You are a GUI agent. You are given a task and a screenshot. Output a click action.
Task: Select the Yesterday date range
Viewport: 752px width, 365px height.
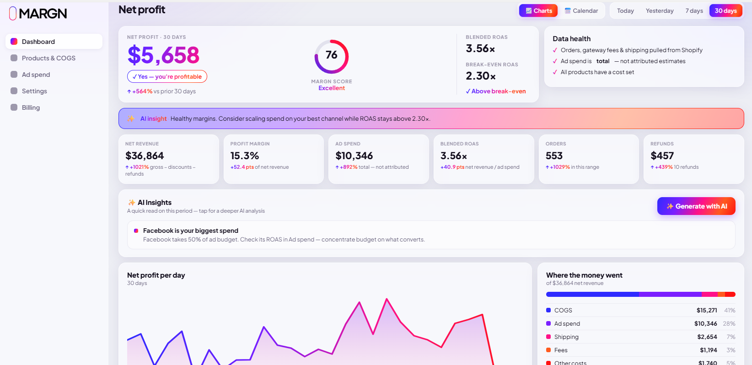tap(660, 11)
